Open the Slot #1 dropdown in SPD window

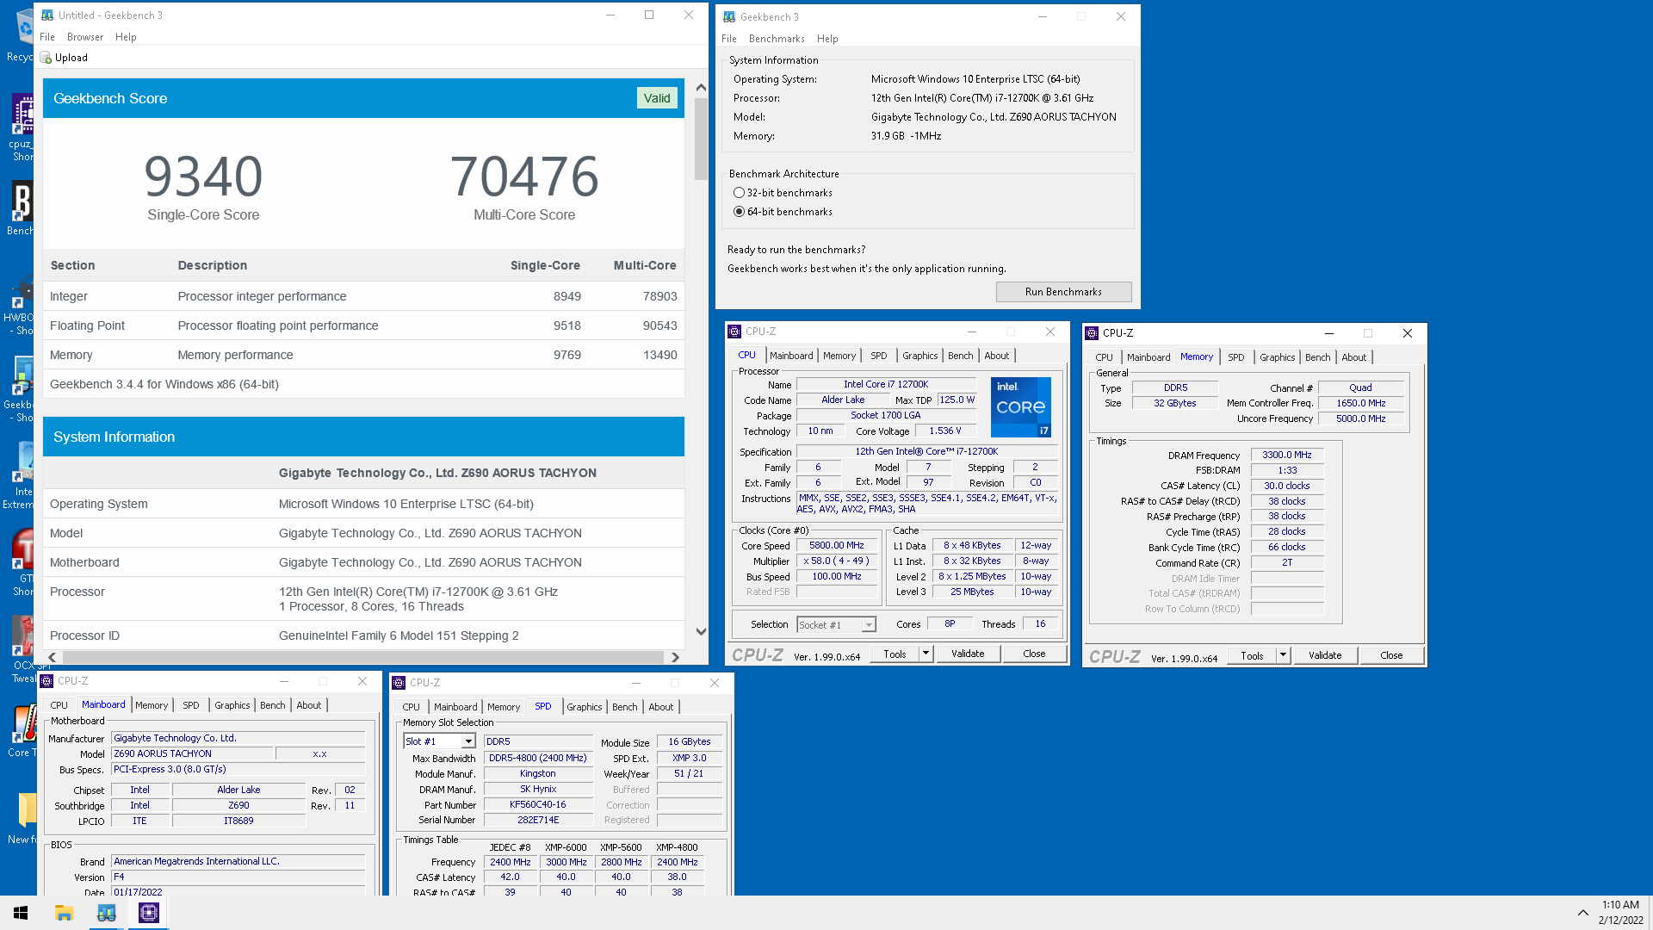point(468,741)
